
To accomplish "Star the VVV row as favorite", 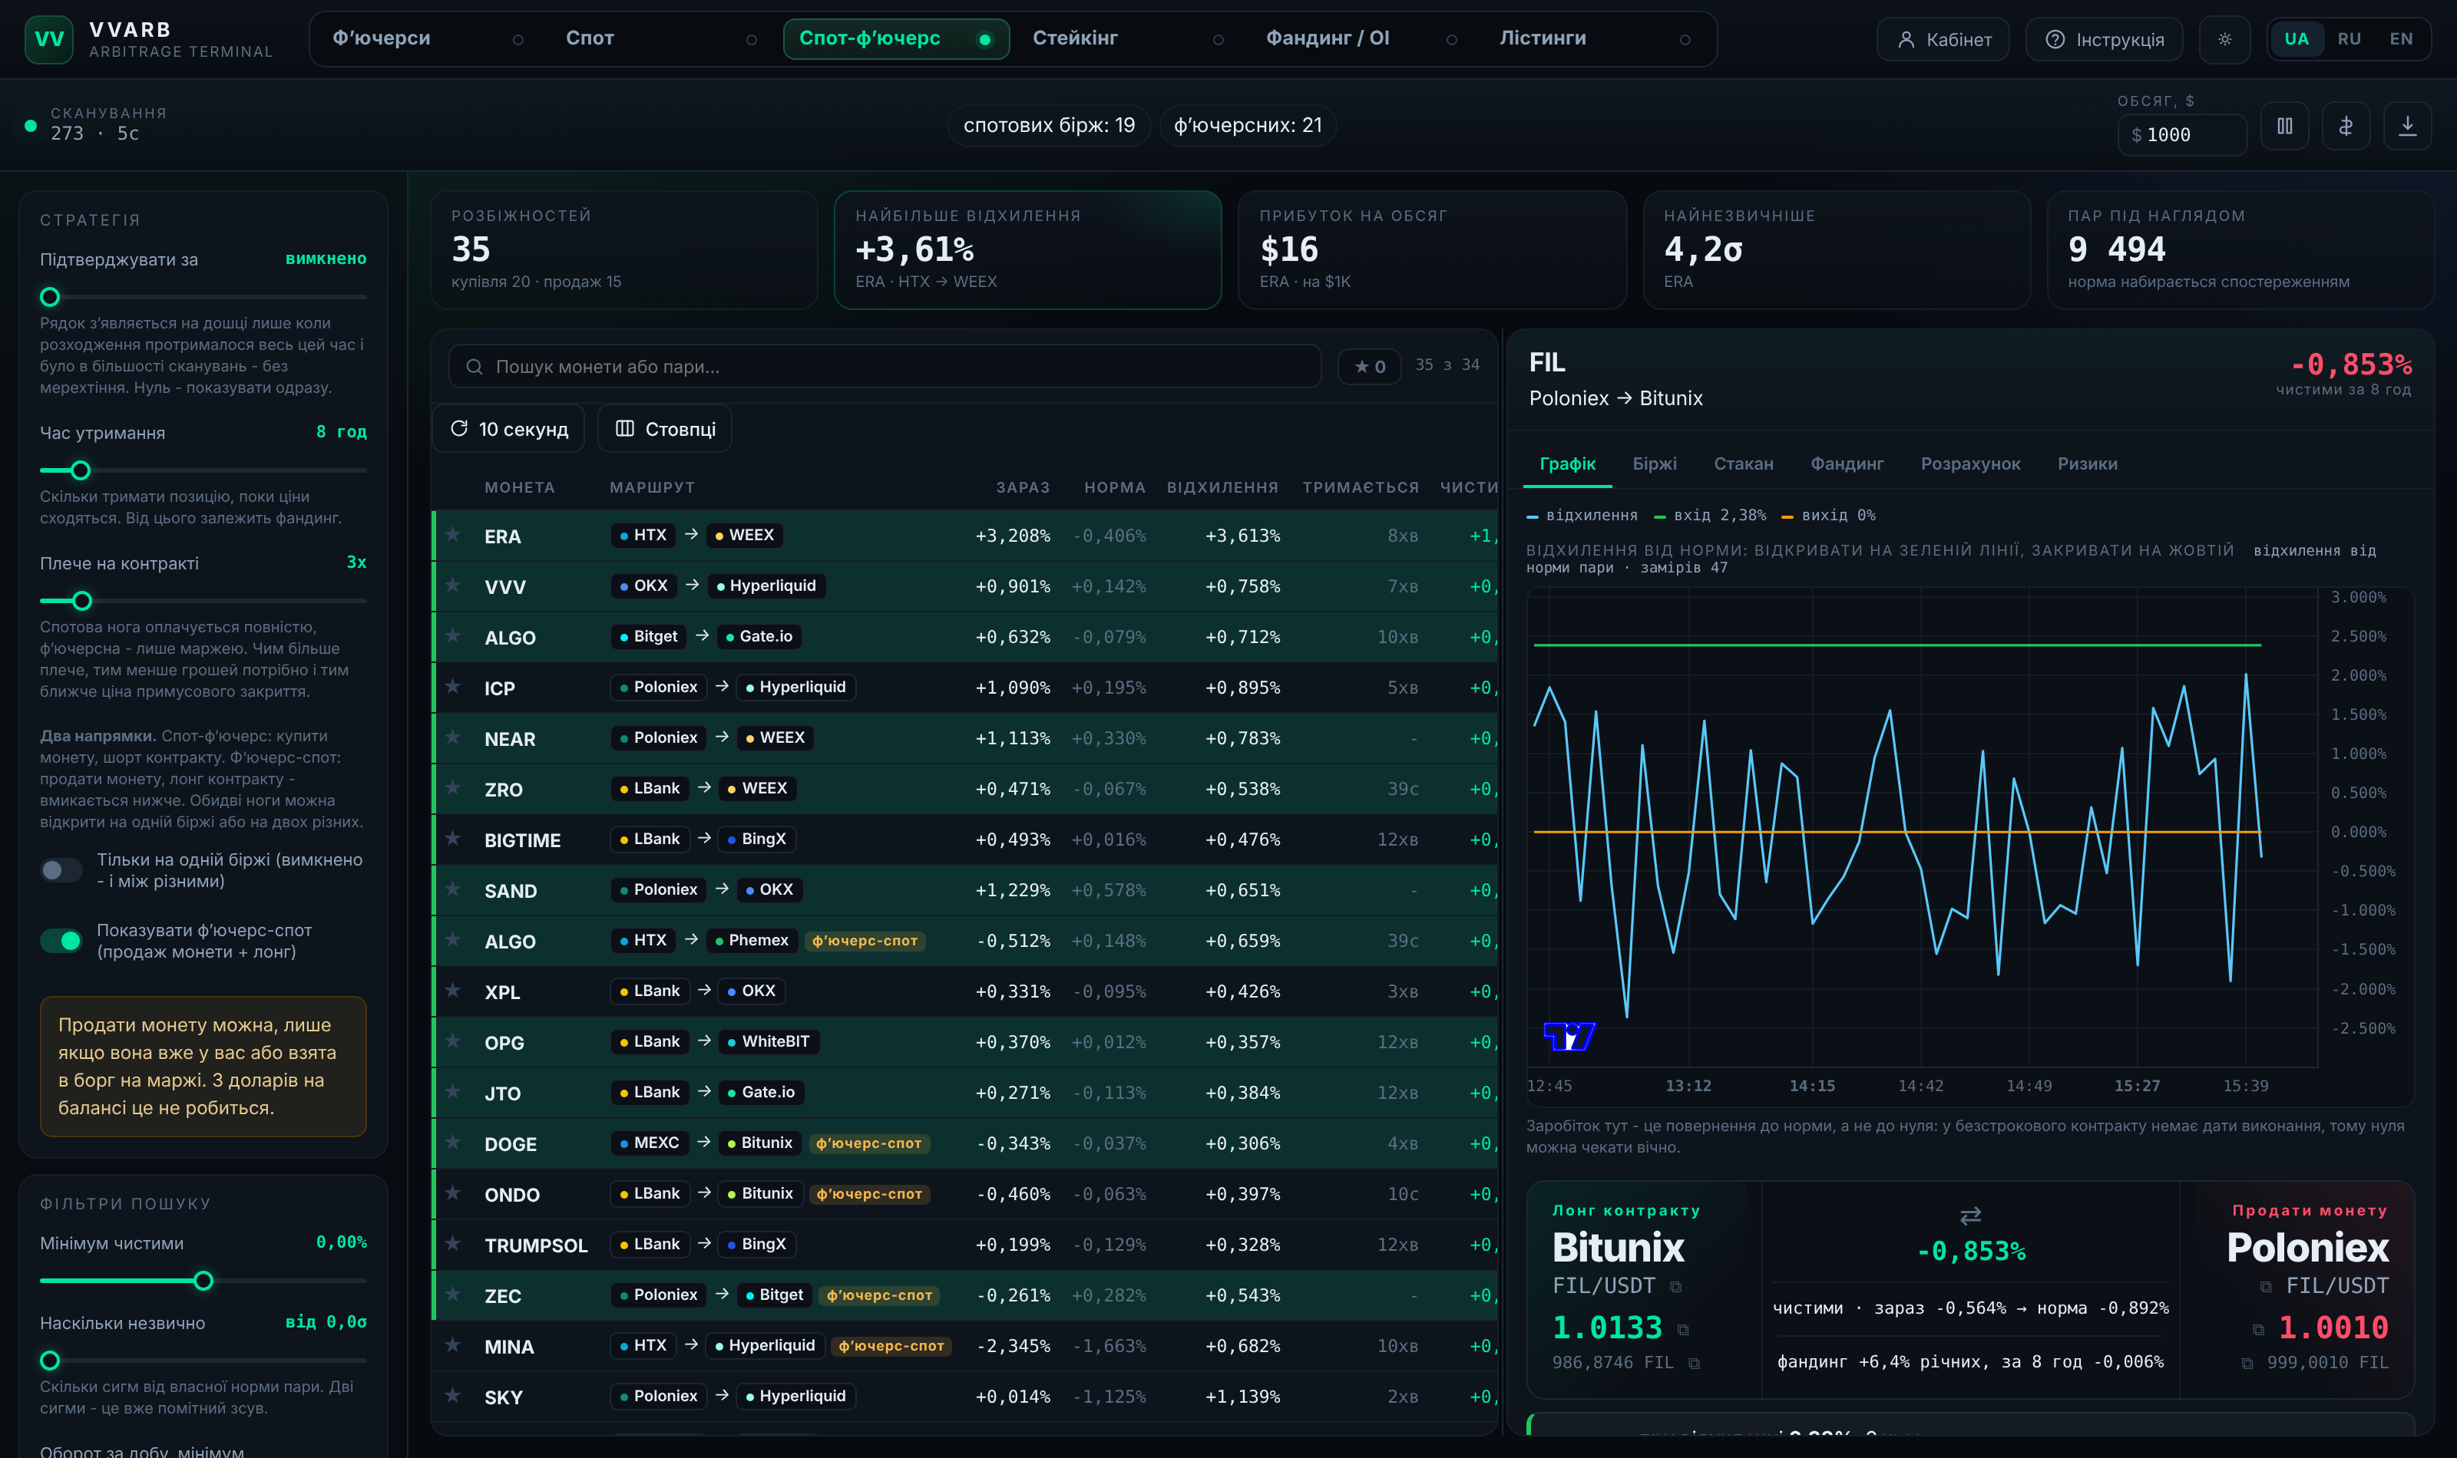I will tap(453, 586).
